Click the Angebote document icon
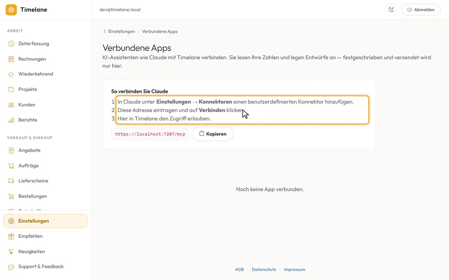 pyautogui.click(x=11, y=150)
